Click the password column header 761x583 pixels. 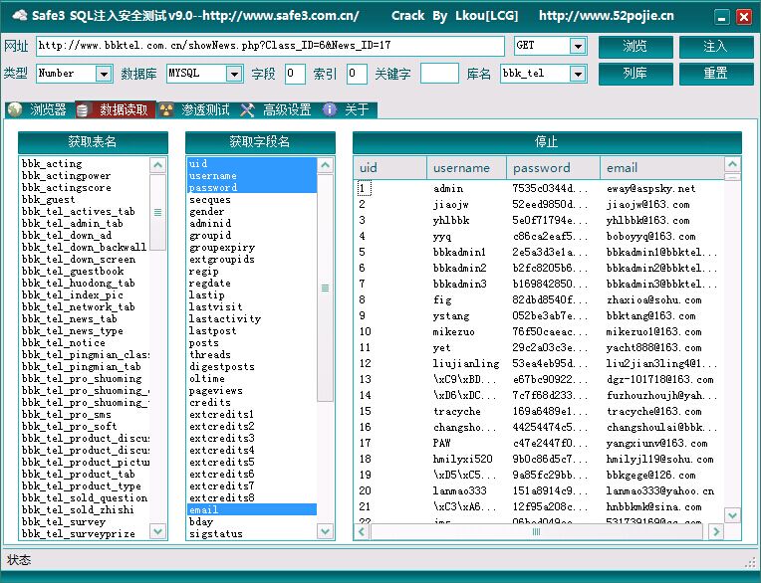click(x=553, y=168)
